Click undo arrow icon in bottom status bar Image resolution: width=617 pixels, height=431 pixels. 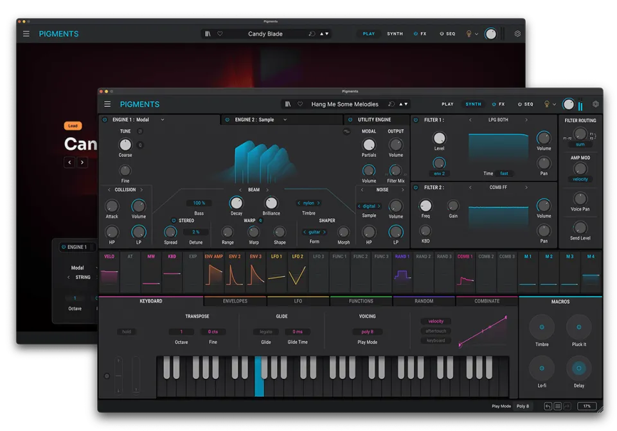click(548, 406)
